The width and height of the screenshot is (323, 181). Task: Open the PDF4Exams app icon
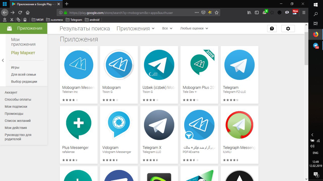(x=199, y=125)
